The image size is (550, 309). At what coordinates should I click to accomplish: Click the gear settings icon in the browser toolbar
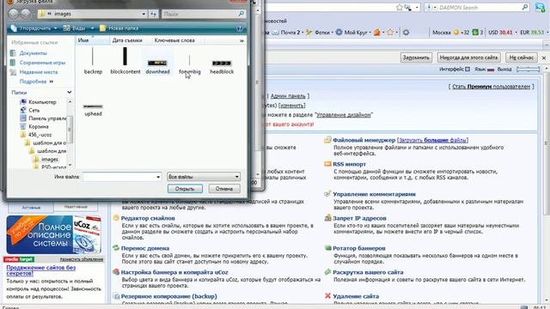click(406, 33)
